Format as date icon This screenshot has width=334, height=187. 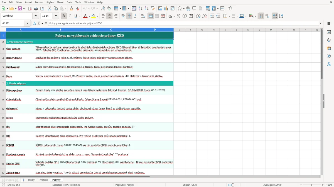(191, 16)
